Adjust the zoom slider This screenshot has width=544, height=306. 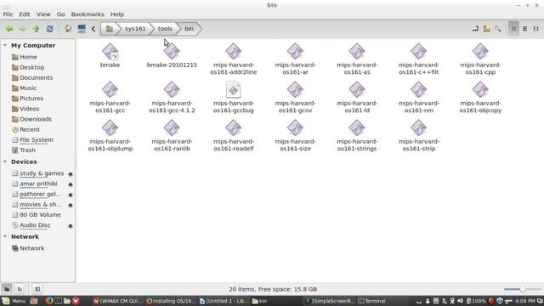click(523, 289)
